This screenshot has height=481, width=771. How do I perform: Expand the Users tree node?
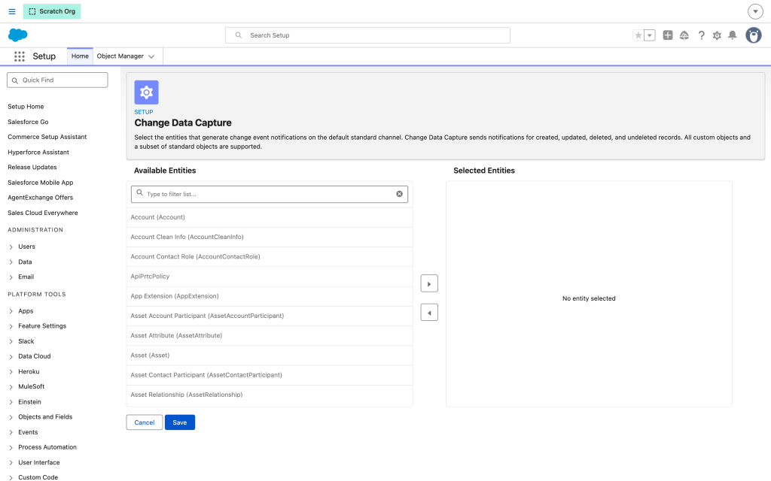[x=11, y=247]
